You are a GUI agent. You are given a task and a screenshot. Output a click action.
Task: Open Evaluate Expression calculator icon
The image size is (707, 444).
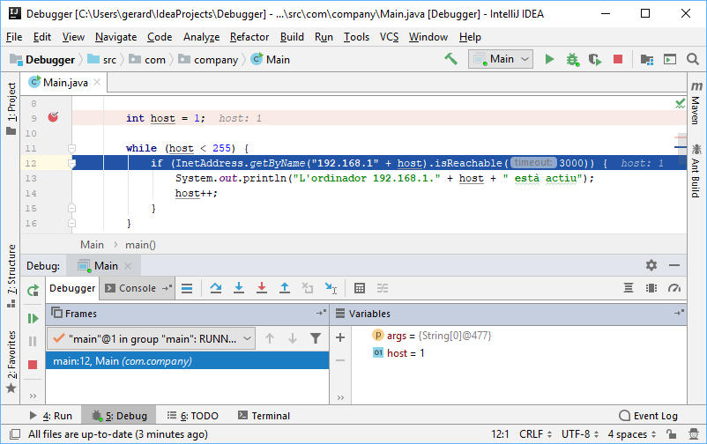coord(360,288)
